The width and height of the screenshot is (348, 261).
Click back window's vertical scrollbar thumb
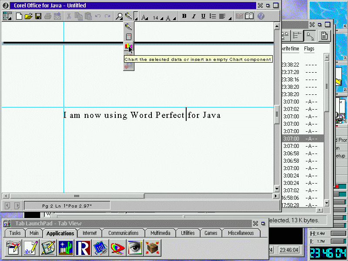click(327, 86)
